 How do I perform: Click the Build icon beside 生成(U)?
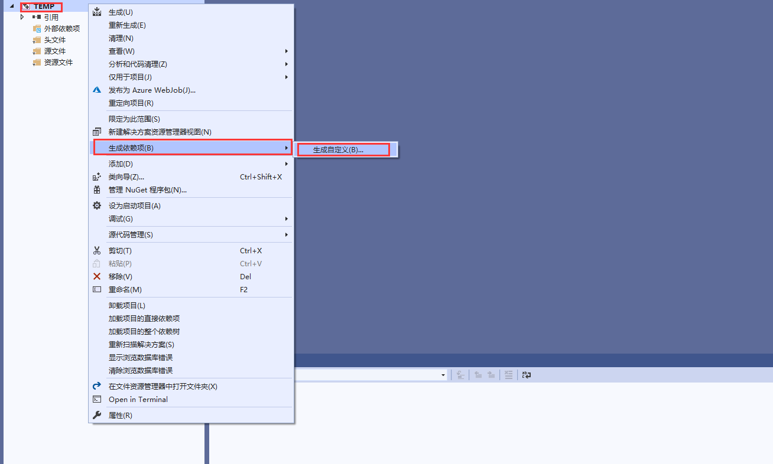(x=97, y=12)
